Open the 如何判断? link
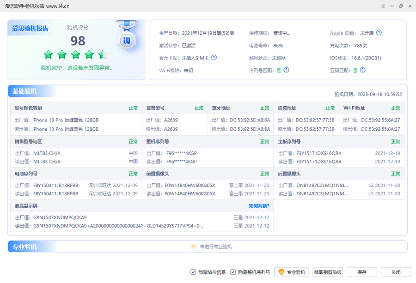Viewport: 416px width, 283px height. click(259, 206)
